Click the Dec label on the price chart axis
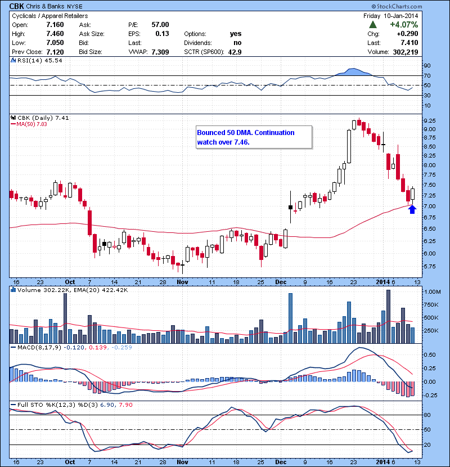This screenshot has height=467, width=450. (x=281, y=282)
